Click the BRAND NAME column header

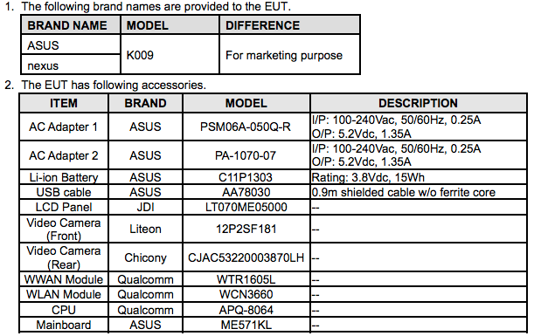67,25
